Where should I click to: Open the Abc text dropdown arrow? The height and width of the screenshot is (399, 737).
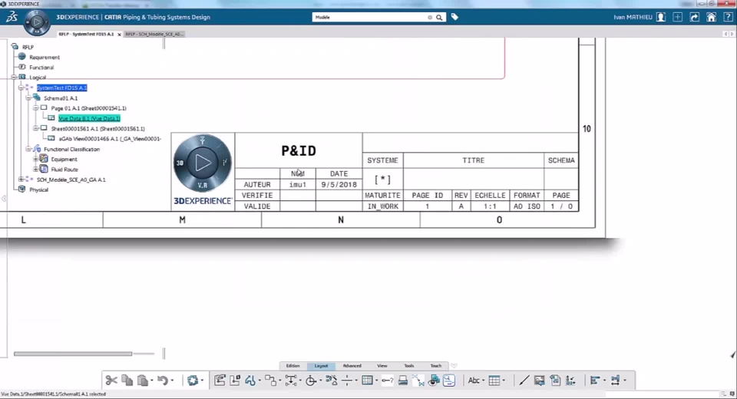(x=483, y=381)
